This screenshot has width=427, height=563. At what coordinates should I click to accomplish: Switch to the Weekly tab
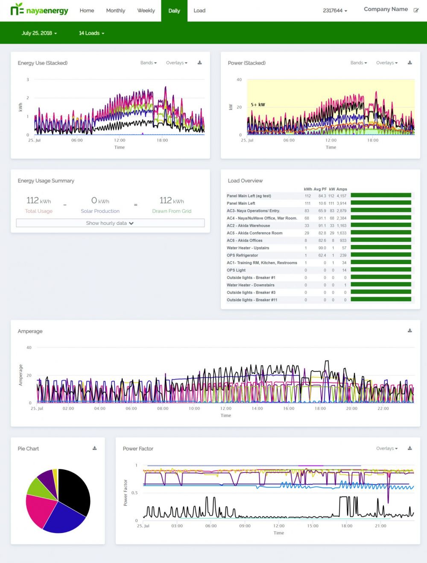146,10
